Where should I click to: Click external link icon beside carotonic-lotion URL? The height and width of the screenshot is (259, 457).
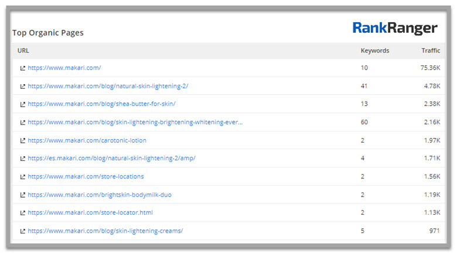click(x=22, y=141)
